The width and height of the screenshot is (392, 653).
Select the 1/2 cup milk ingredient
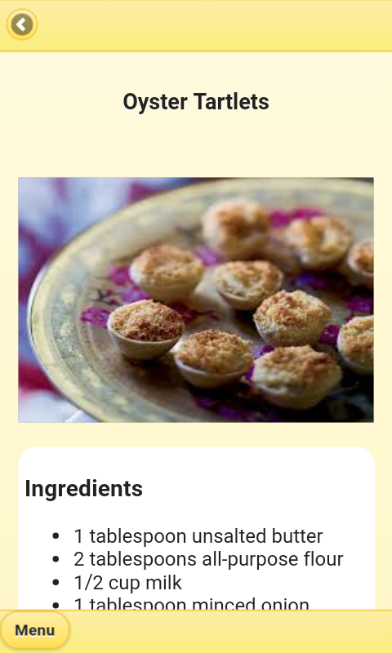point(128,583)
